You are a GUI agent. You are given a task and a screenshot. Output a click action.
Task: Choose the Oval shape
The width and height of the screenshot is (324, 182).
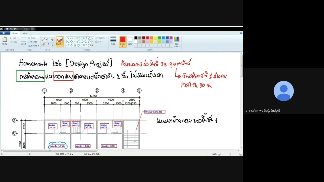point(75,38)
